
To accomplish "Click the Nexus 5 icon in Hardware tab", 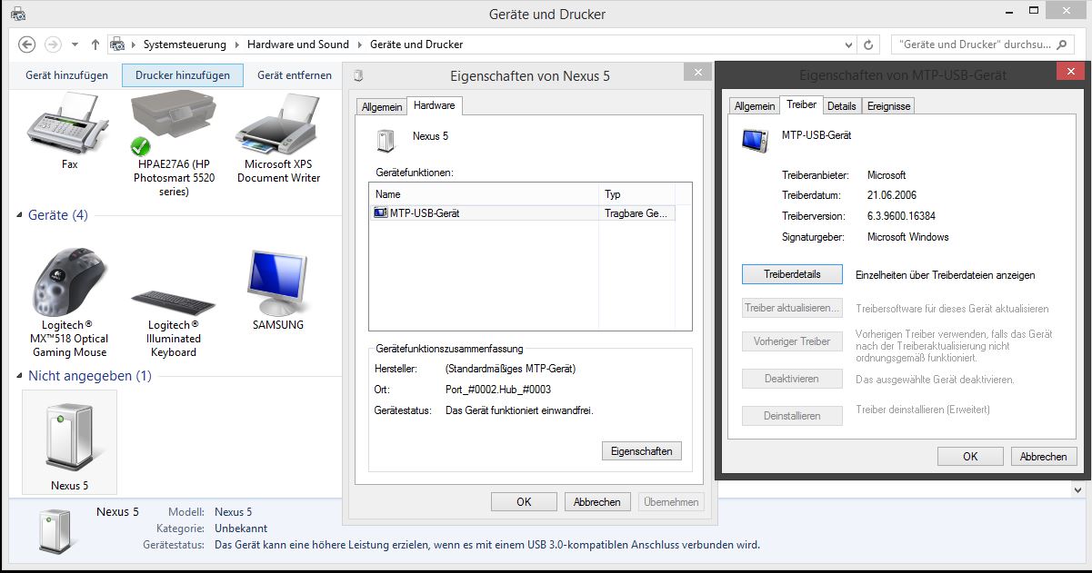I will [x=386, y=140].
